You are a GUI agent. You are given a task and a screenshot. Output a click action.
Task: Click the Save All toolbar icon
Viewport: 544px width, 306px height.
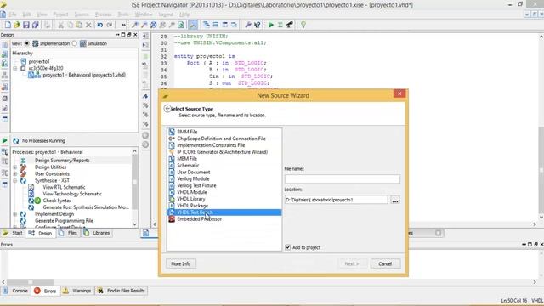click(x=36, y=25)
